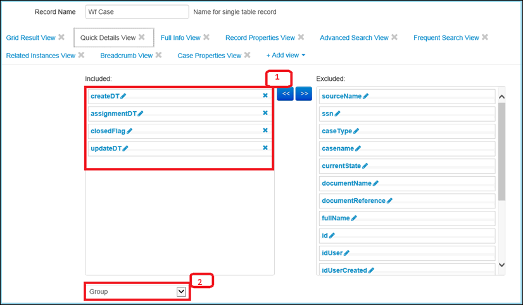Close the Grid Result View tab
Screen dimensions: 523x305
[x=61, y=37]
